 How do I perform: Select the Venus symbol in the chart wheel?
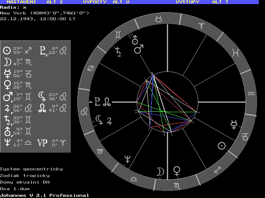(x=177, y=170)
